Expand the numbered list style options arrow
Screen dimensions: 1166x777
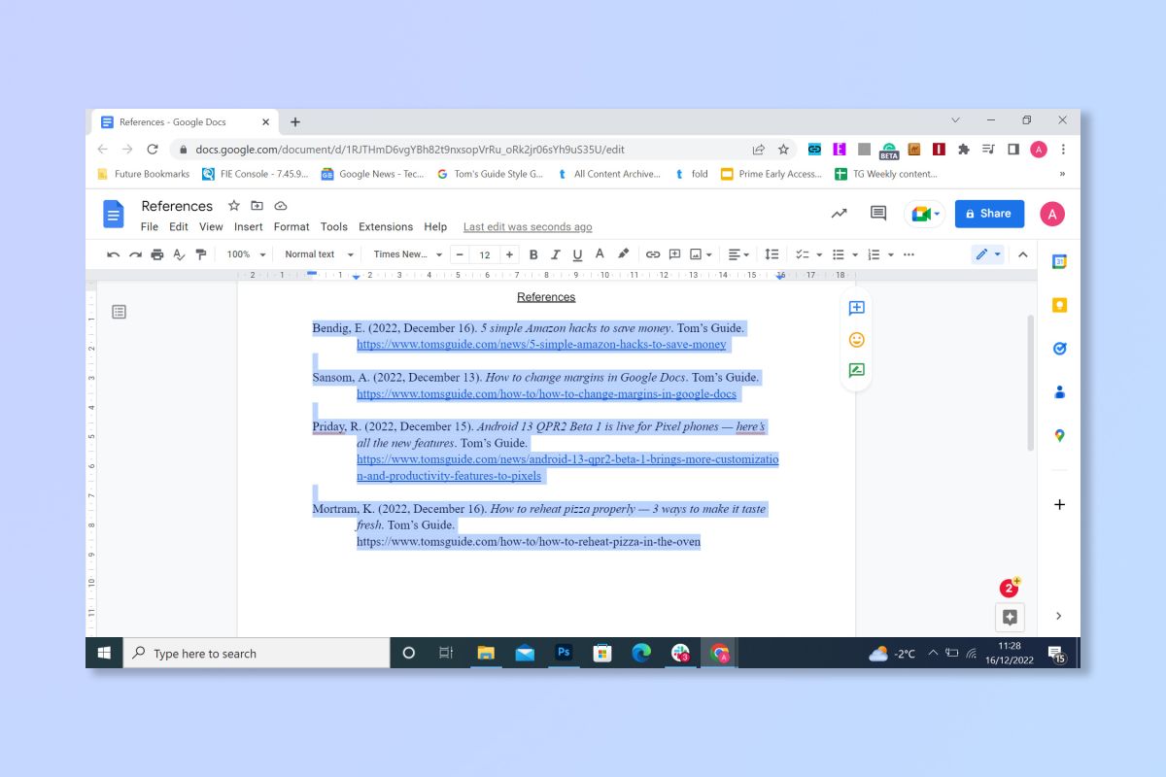click(x=890, y=255)
